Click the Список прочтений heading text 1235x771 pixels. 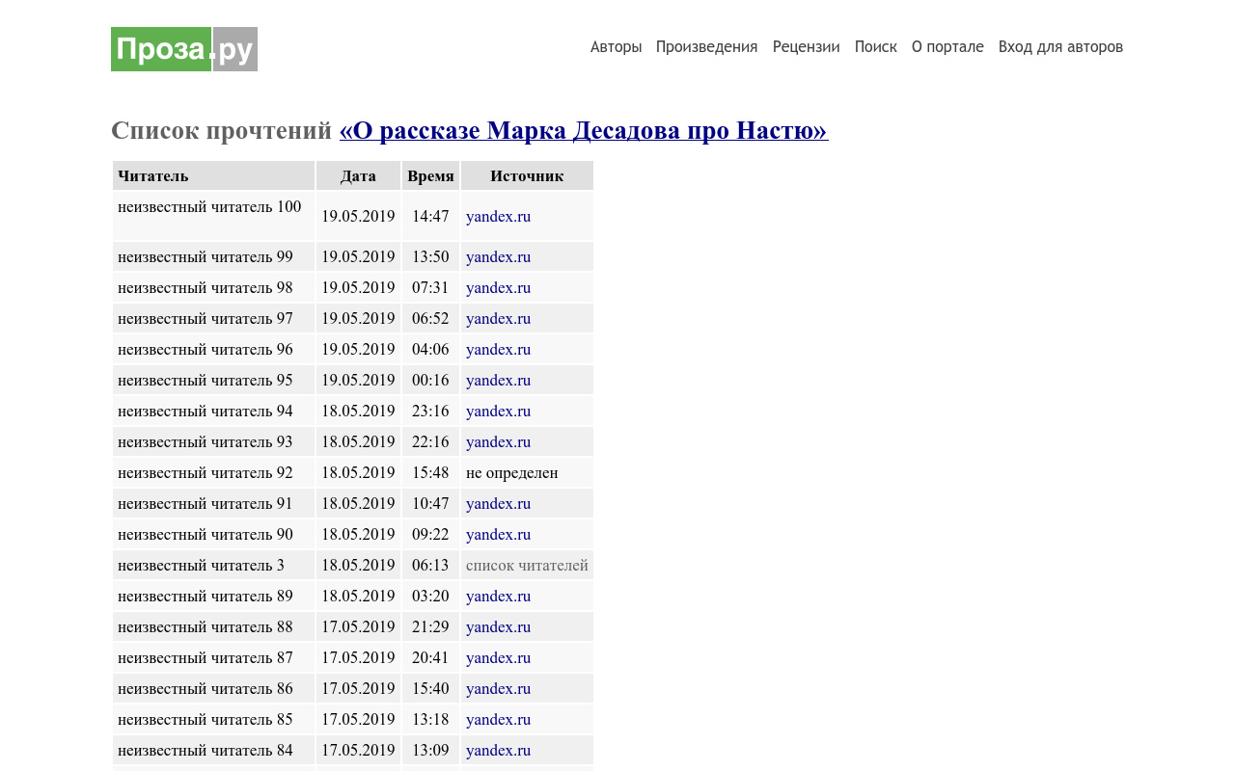(221, 130)
